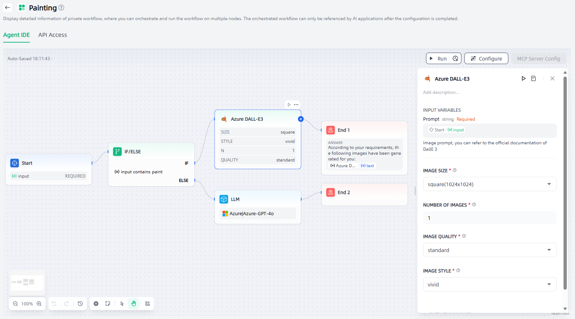Select the Agent IDE tab

coord(16,35)
